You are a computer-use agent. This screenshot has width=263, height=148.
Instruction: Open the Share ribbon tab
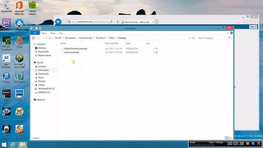53,33
